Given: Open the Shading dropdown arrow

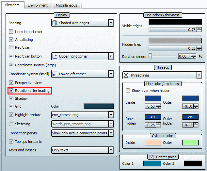Looking at the screenshot, I should 111,23.
